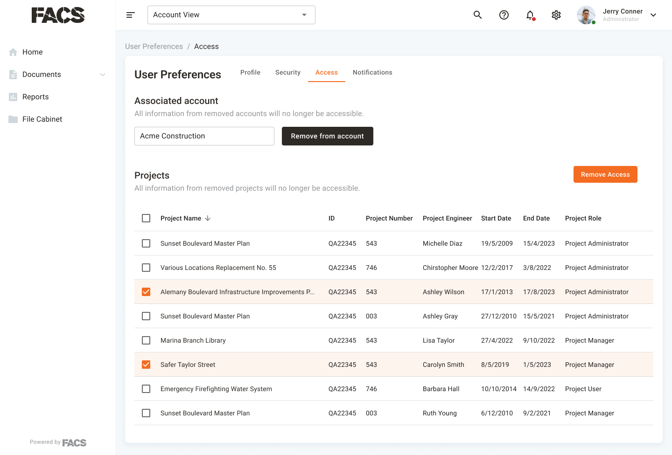Switch to the Security tab

288,72
